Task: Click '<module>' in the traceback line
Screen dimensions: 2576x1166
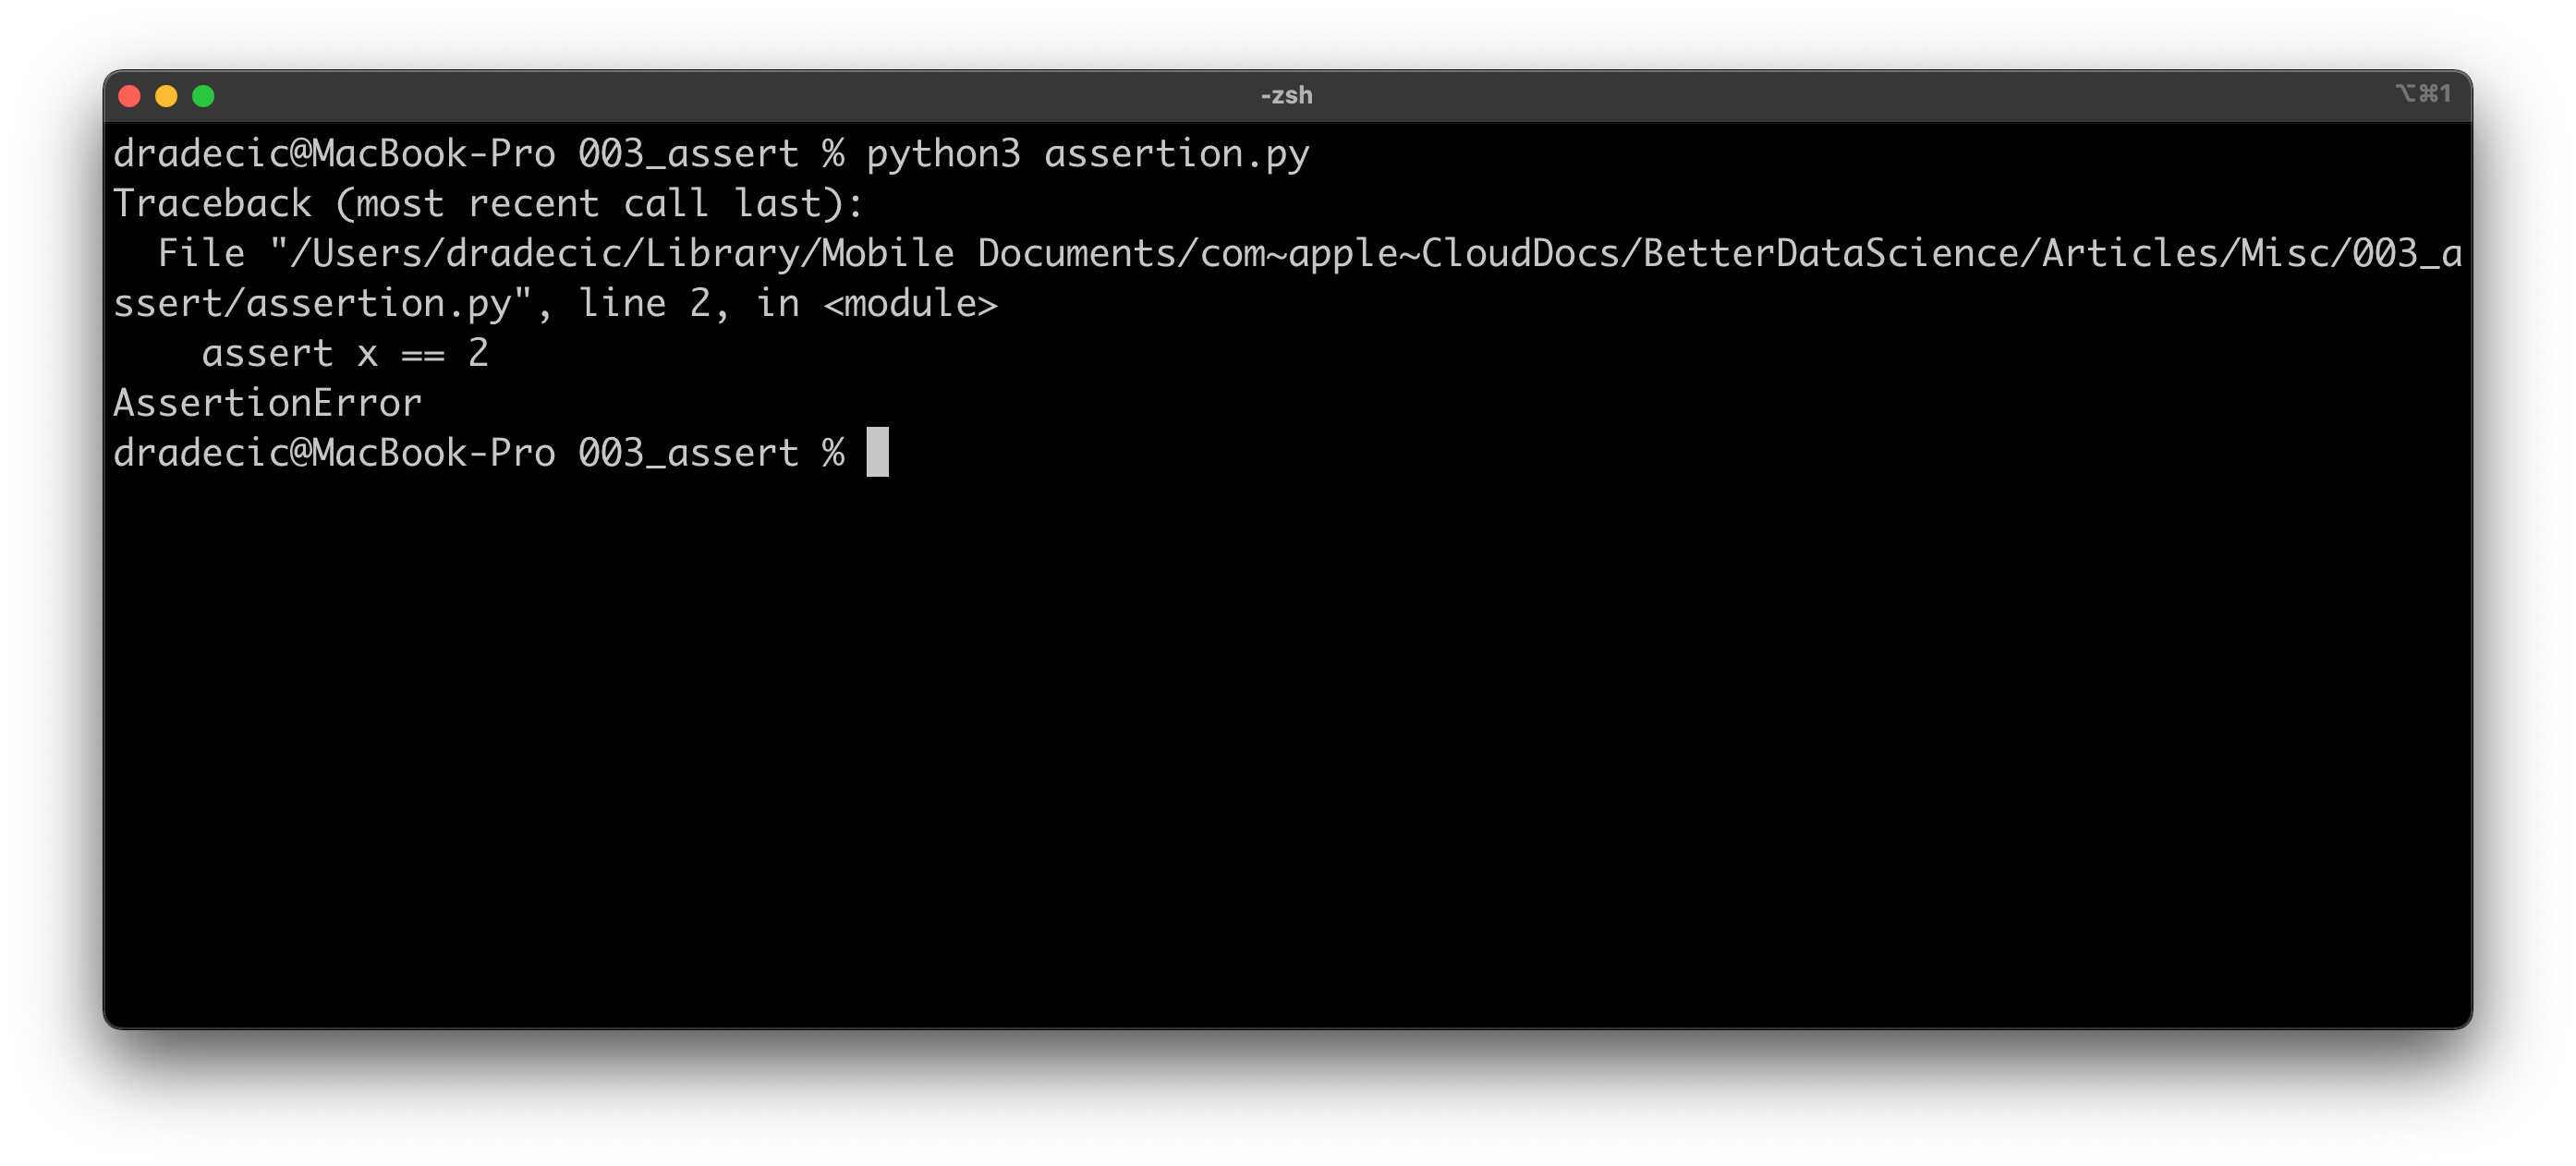Action: click(x=910, y=304)
